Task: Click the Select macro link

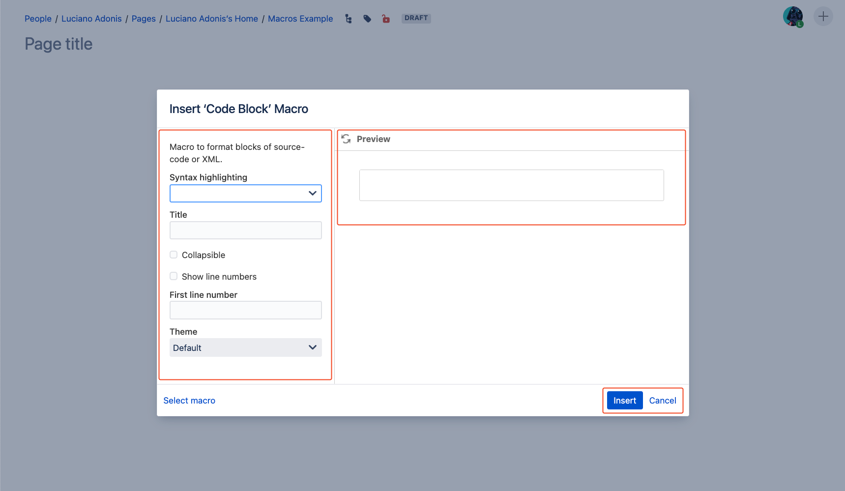Action: click(189, 401)
